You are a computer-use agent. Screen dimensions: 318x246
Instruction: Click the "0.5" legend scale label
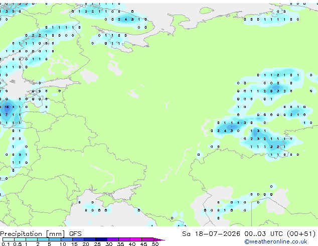click(x=18, y=244)
